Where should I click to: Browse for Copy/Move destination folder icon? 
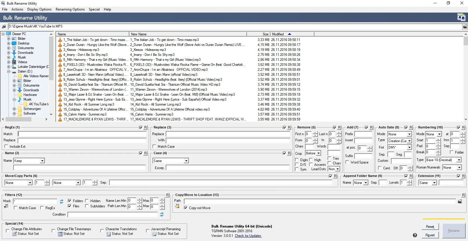(460, 201)
